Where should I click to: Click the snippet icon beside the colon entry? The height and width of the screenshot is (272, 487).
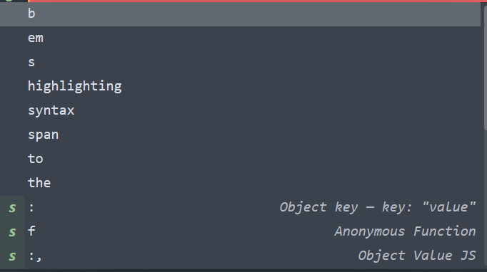click(12, 208)
